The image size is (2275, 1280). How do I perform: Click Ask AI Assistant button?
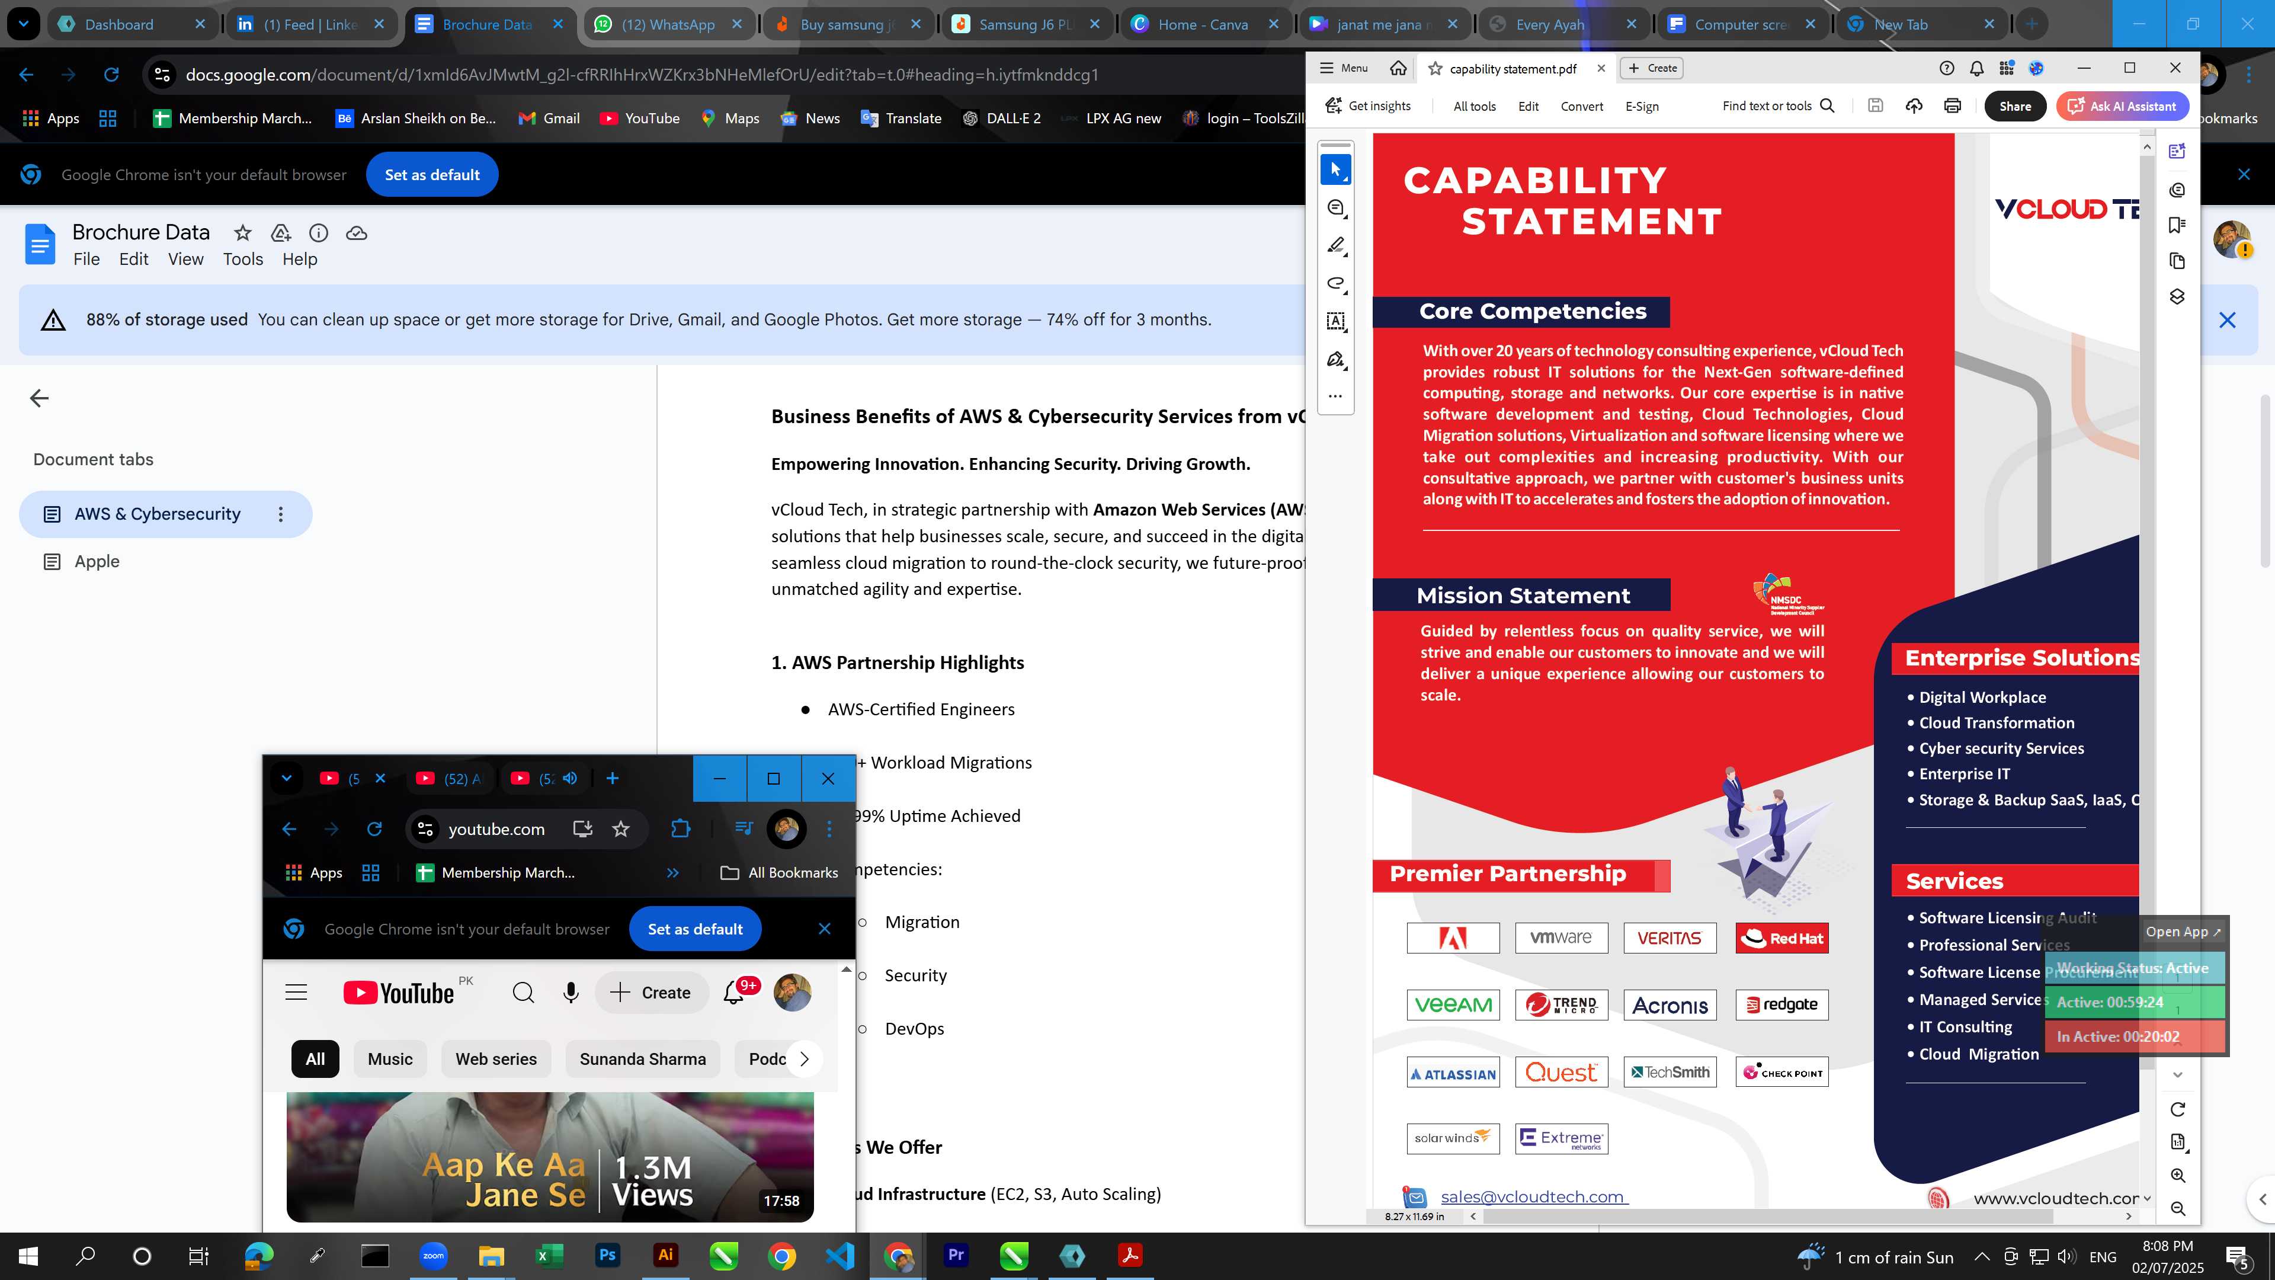[2122, 106]
